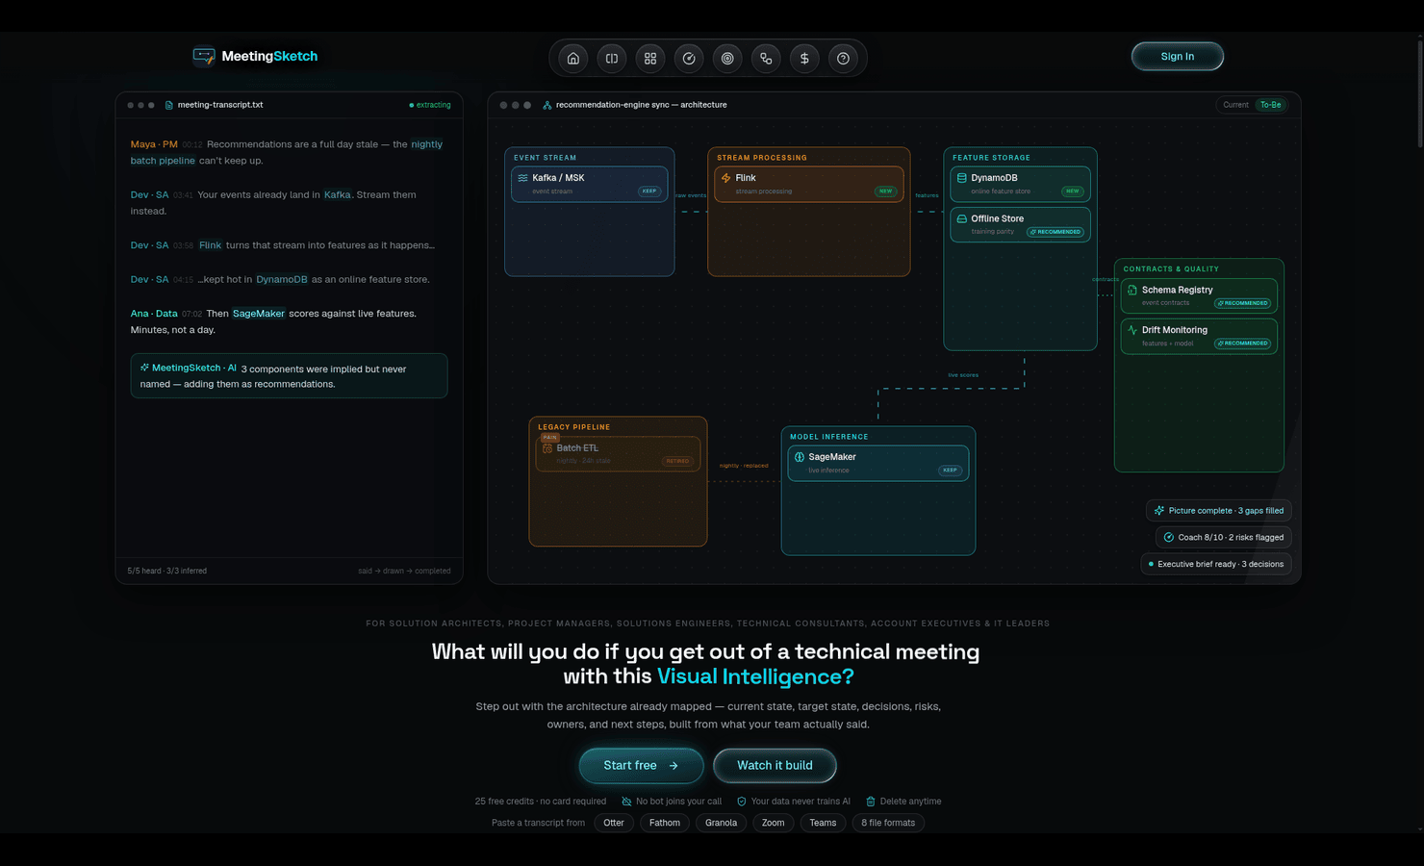Click the 8 file formats chip
This screenshot has height=866, width=1424.
click(x=888, y=823)
